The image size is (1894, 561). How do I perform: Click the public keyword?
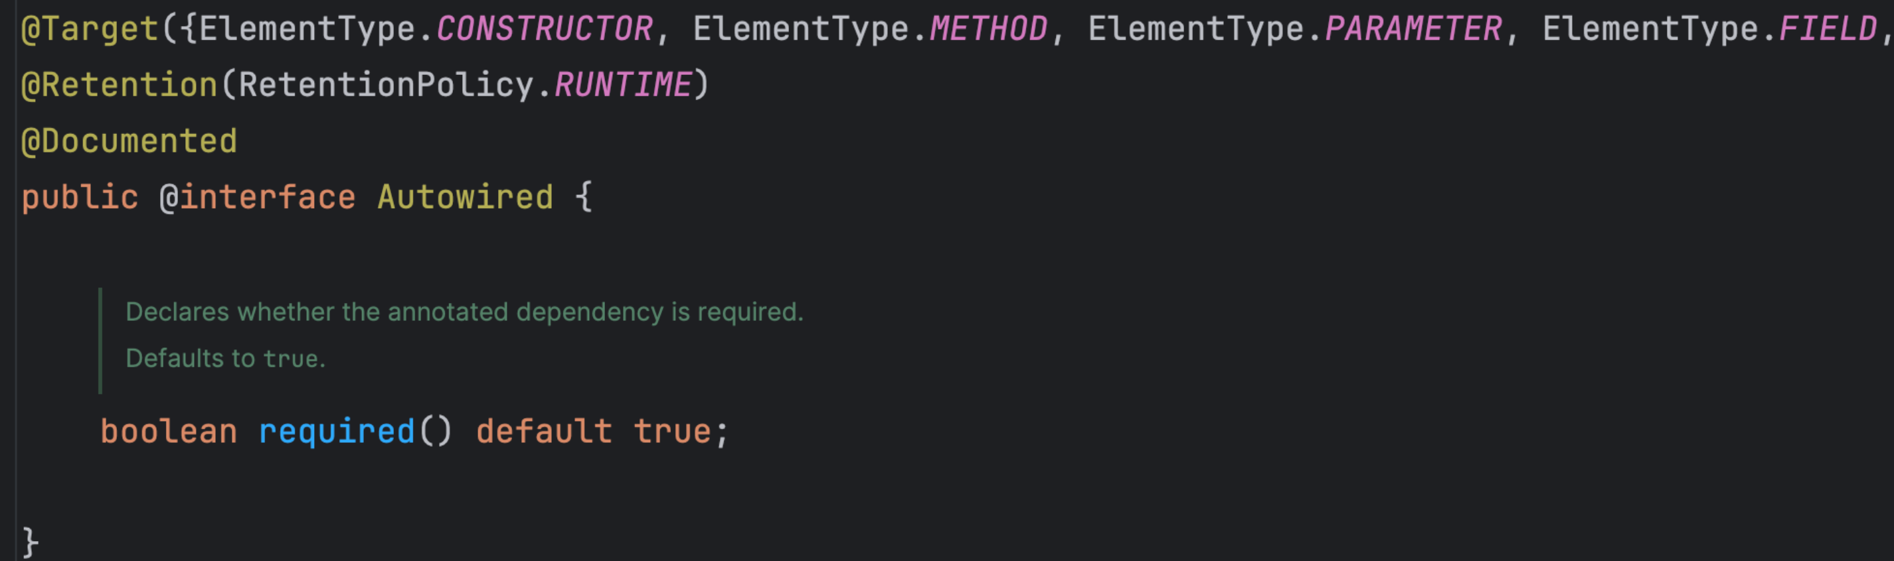point(80,198)
